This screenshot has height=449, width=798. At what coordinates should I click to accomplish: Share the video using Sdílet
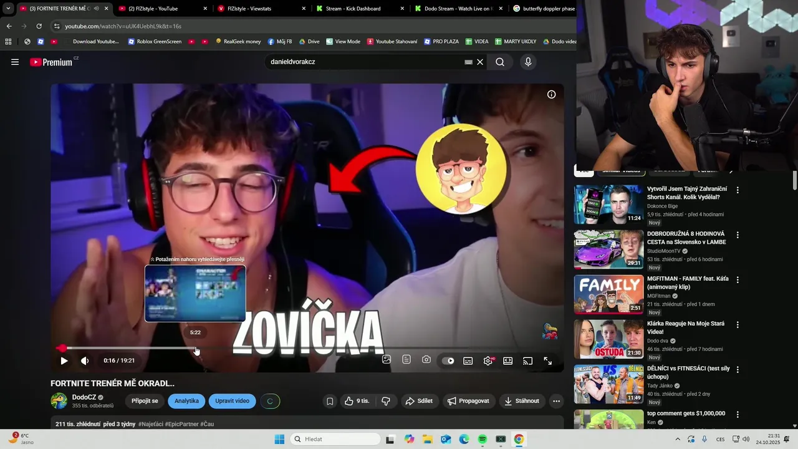click(x=419, y=401)
